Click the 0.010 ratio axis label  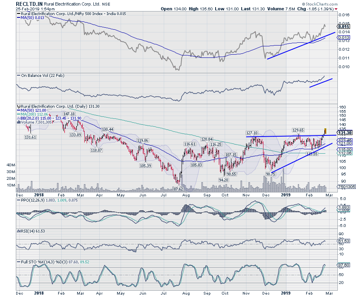point(344,67)
